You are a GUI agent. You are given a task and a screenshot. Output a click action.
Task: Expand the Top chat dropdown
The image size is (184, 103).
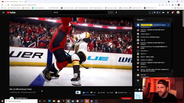point(141,20)
